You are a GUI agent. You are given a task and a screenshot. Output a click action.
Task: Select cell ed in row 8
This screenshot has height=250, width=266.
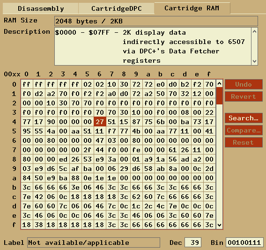click(x=63, y=159)
